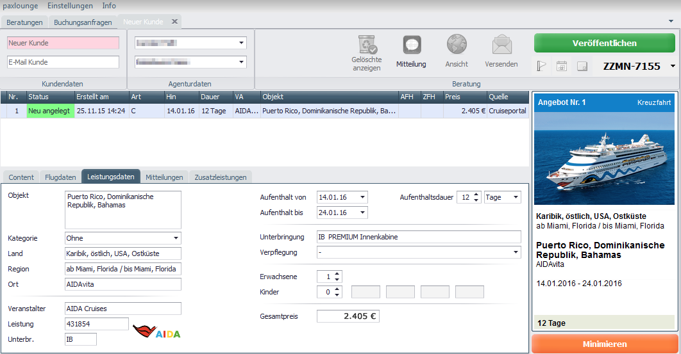681x354 pixels.
Task: Open the Kategorie dropdown showing Ohne
Action: pyautogui.click(x=176, y=238)
